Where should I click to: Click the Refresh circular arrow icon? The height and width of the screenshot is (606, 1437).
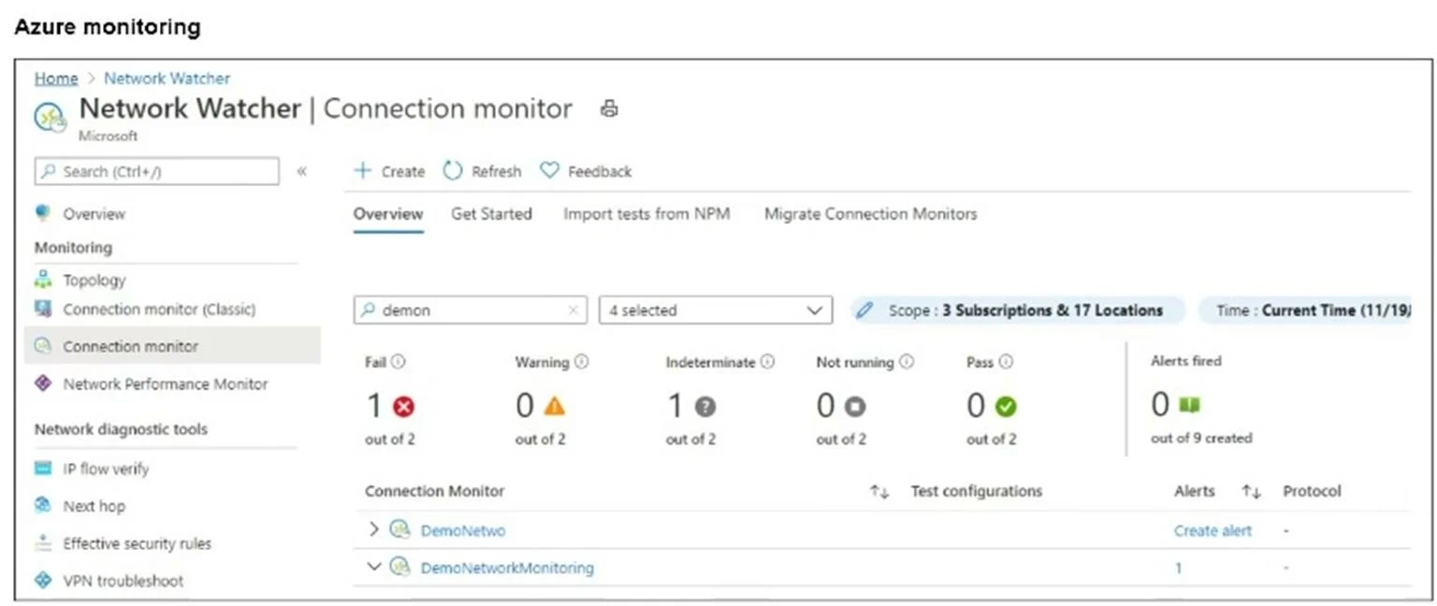[453, 171]
